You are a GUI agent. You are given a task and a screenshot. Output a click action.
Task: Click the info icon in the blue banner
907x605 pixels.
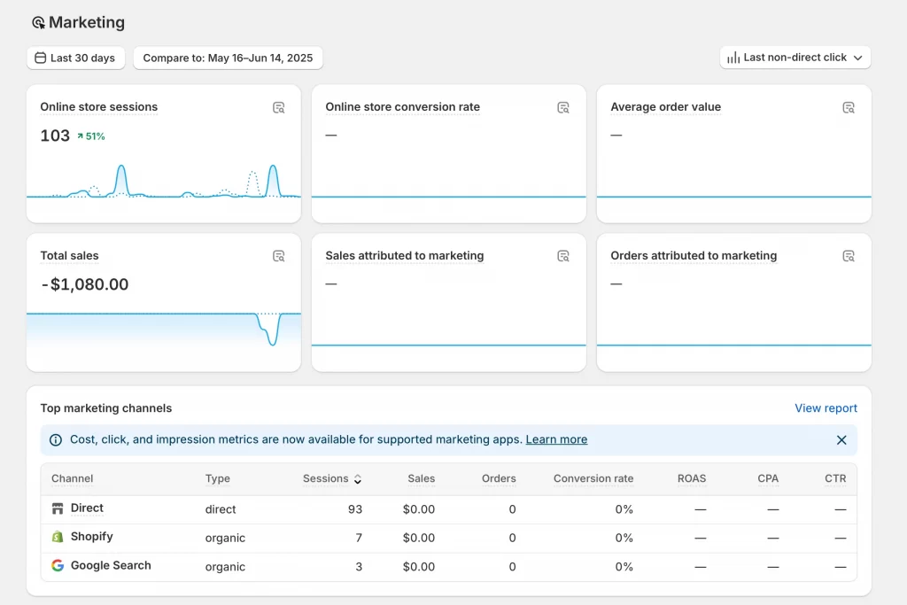[56, 440]
